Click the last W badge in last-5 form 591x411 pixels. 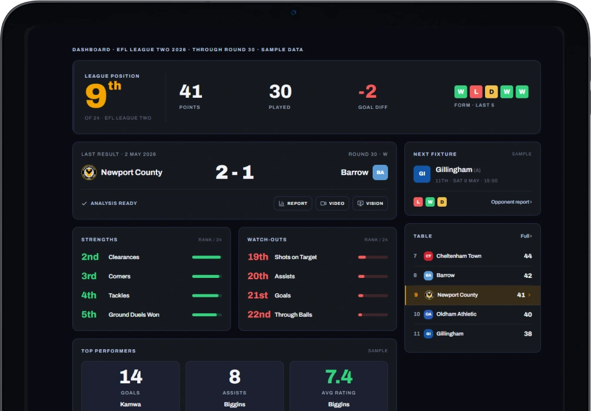[522, 92]
